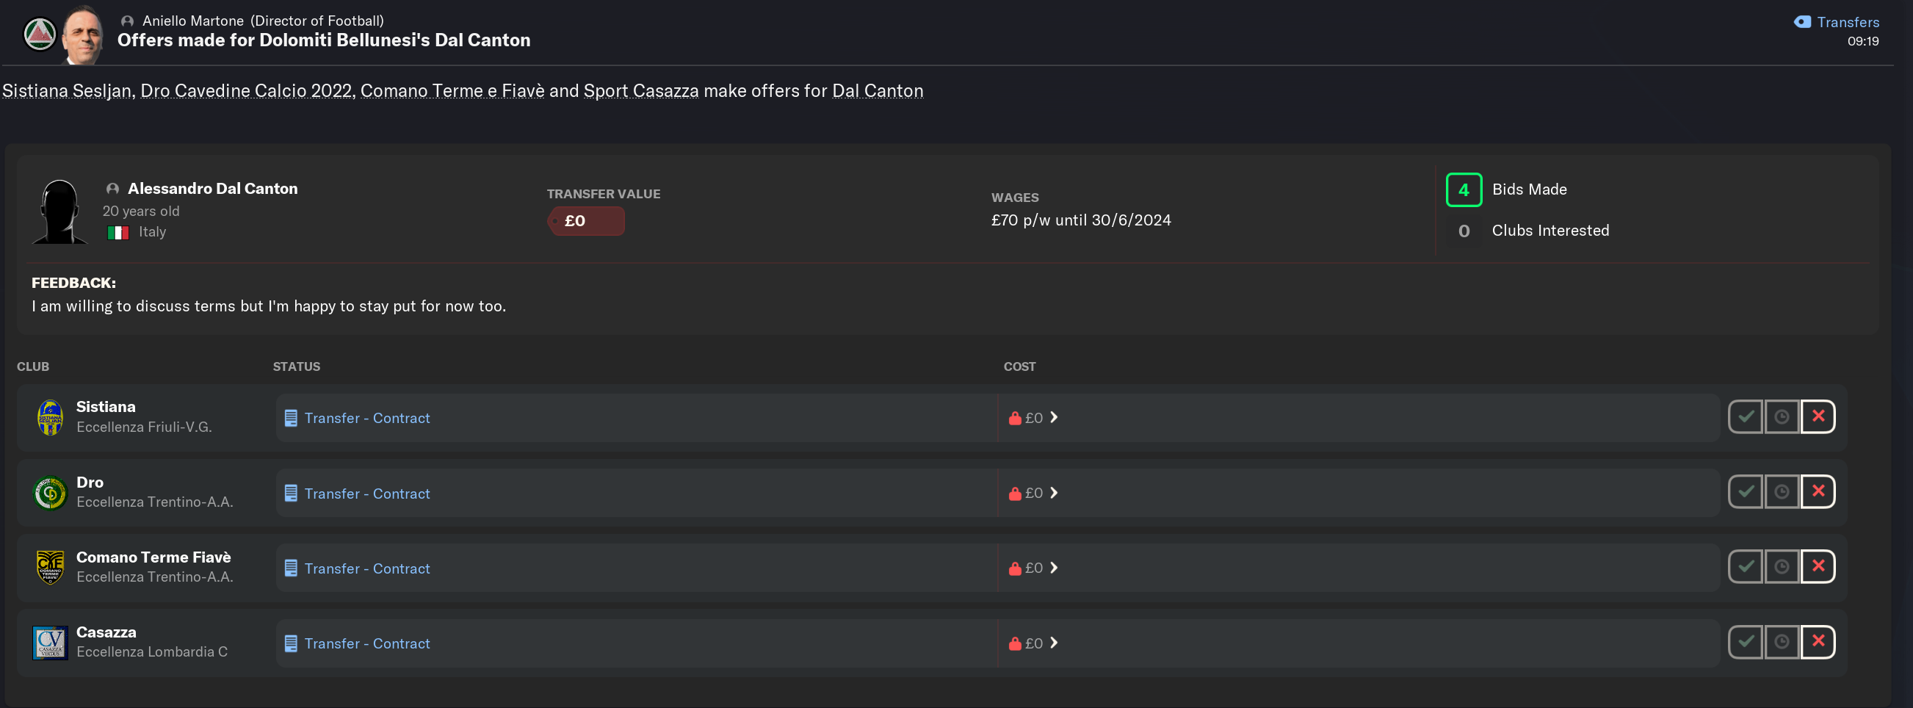Delay Dro's offer with the clock icon
This screenshot has width=1913, height=708.
tap(1782, 492)
